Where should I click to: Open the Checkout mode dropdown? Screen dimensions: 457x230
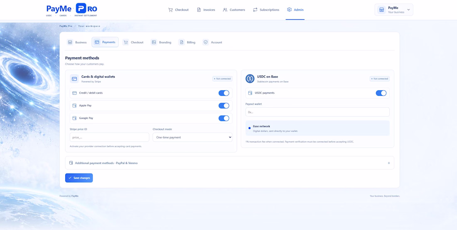point(192,137)
